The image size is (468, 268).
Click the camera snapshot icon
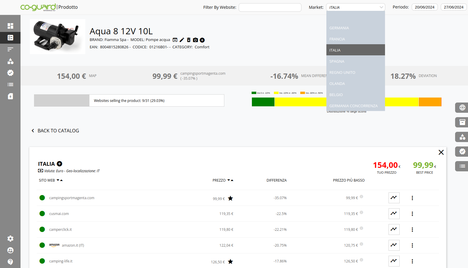[195, 40]
